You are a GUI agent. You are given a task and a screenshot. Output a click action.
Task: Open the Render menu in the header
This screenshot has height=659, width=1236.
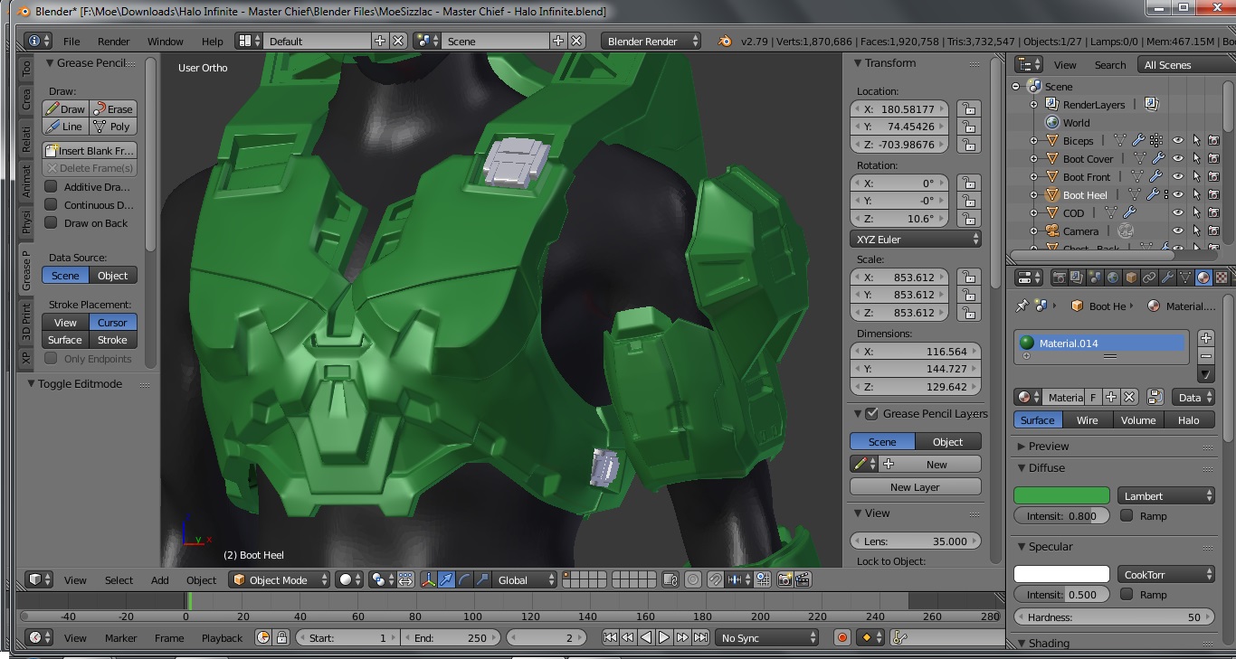pos(113,42)
